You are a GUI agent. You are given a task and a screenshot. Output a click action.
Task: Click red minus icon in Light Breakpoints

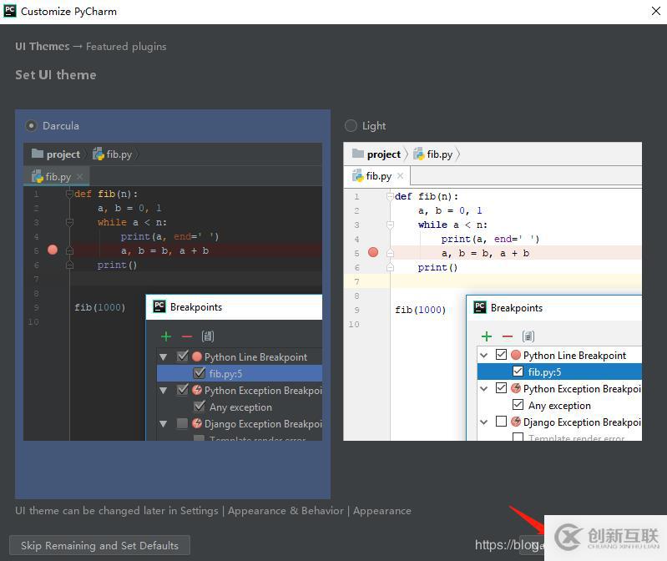tap(508, 336)
